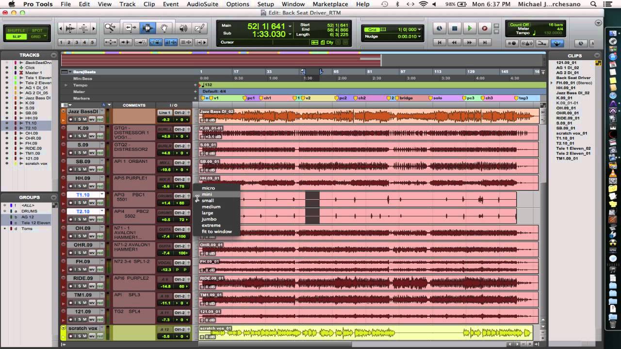Select the Pencil tool
The height and width of the screenshot is (349, 621).
[199, 28]
